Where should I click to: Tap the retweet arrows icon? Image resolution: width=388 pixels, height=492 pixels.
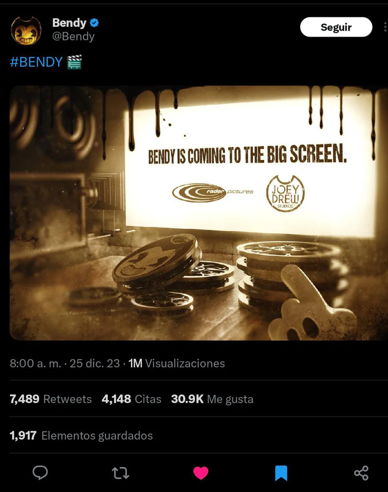tap(120, 473)
